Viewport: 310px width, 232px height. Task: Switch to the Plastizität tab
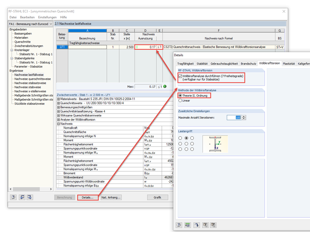coord(289,63)
